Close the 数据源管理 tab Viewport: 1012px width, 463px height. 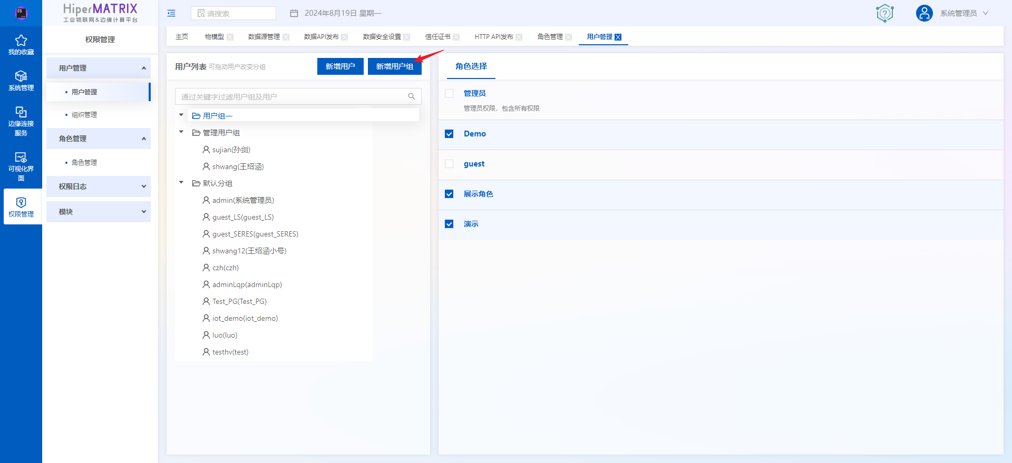click(286, 37)
